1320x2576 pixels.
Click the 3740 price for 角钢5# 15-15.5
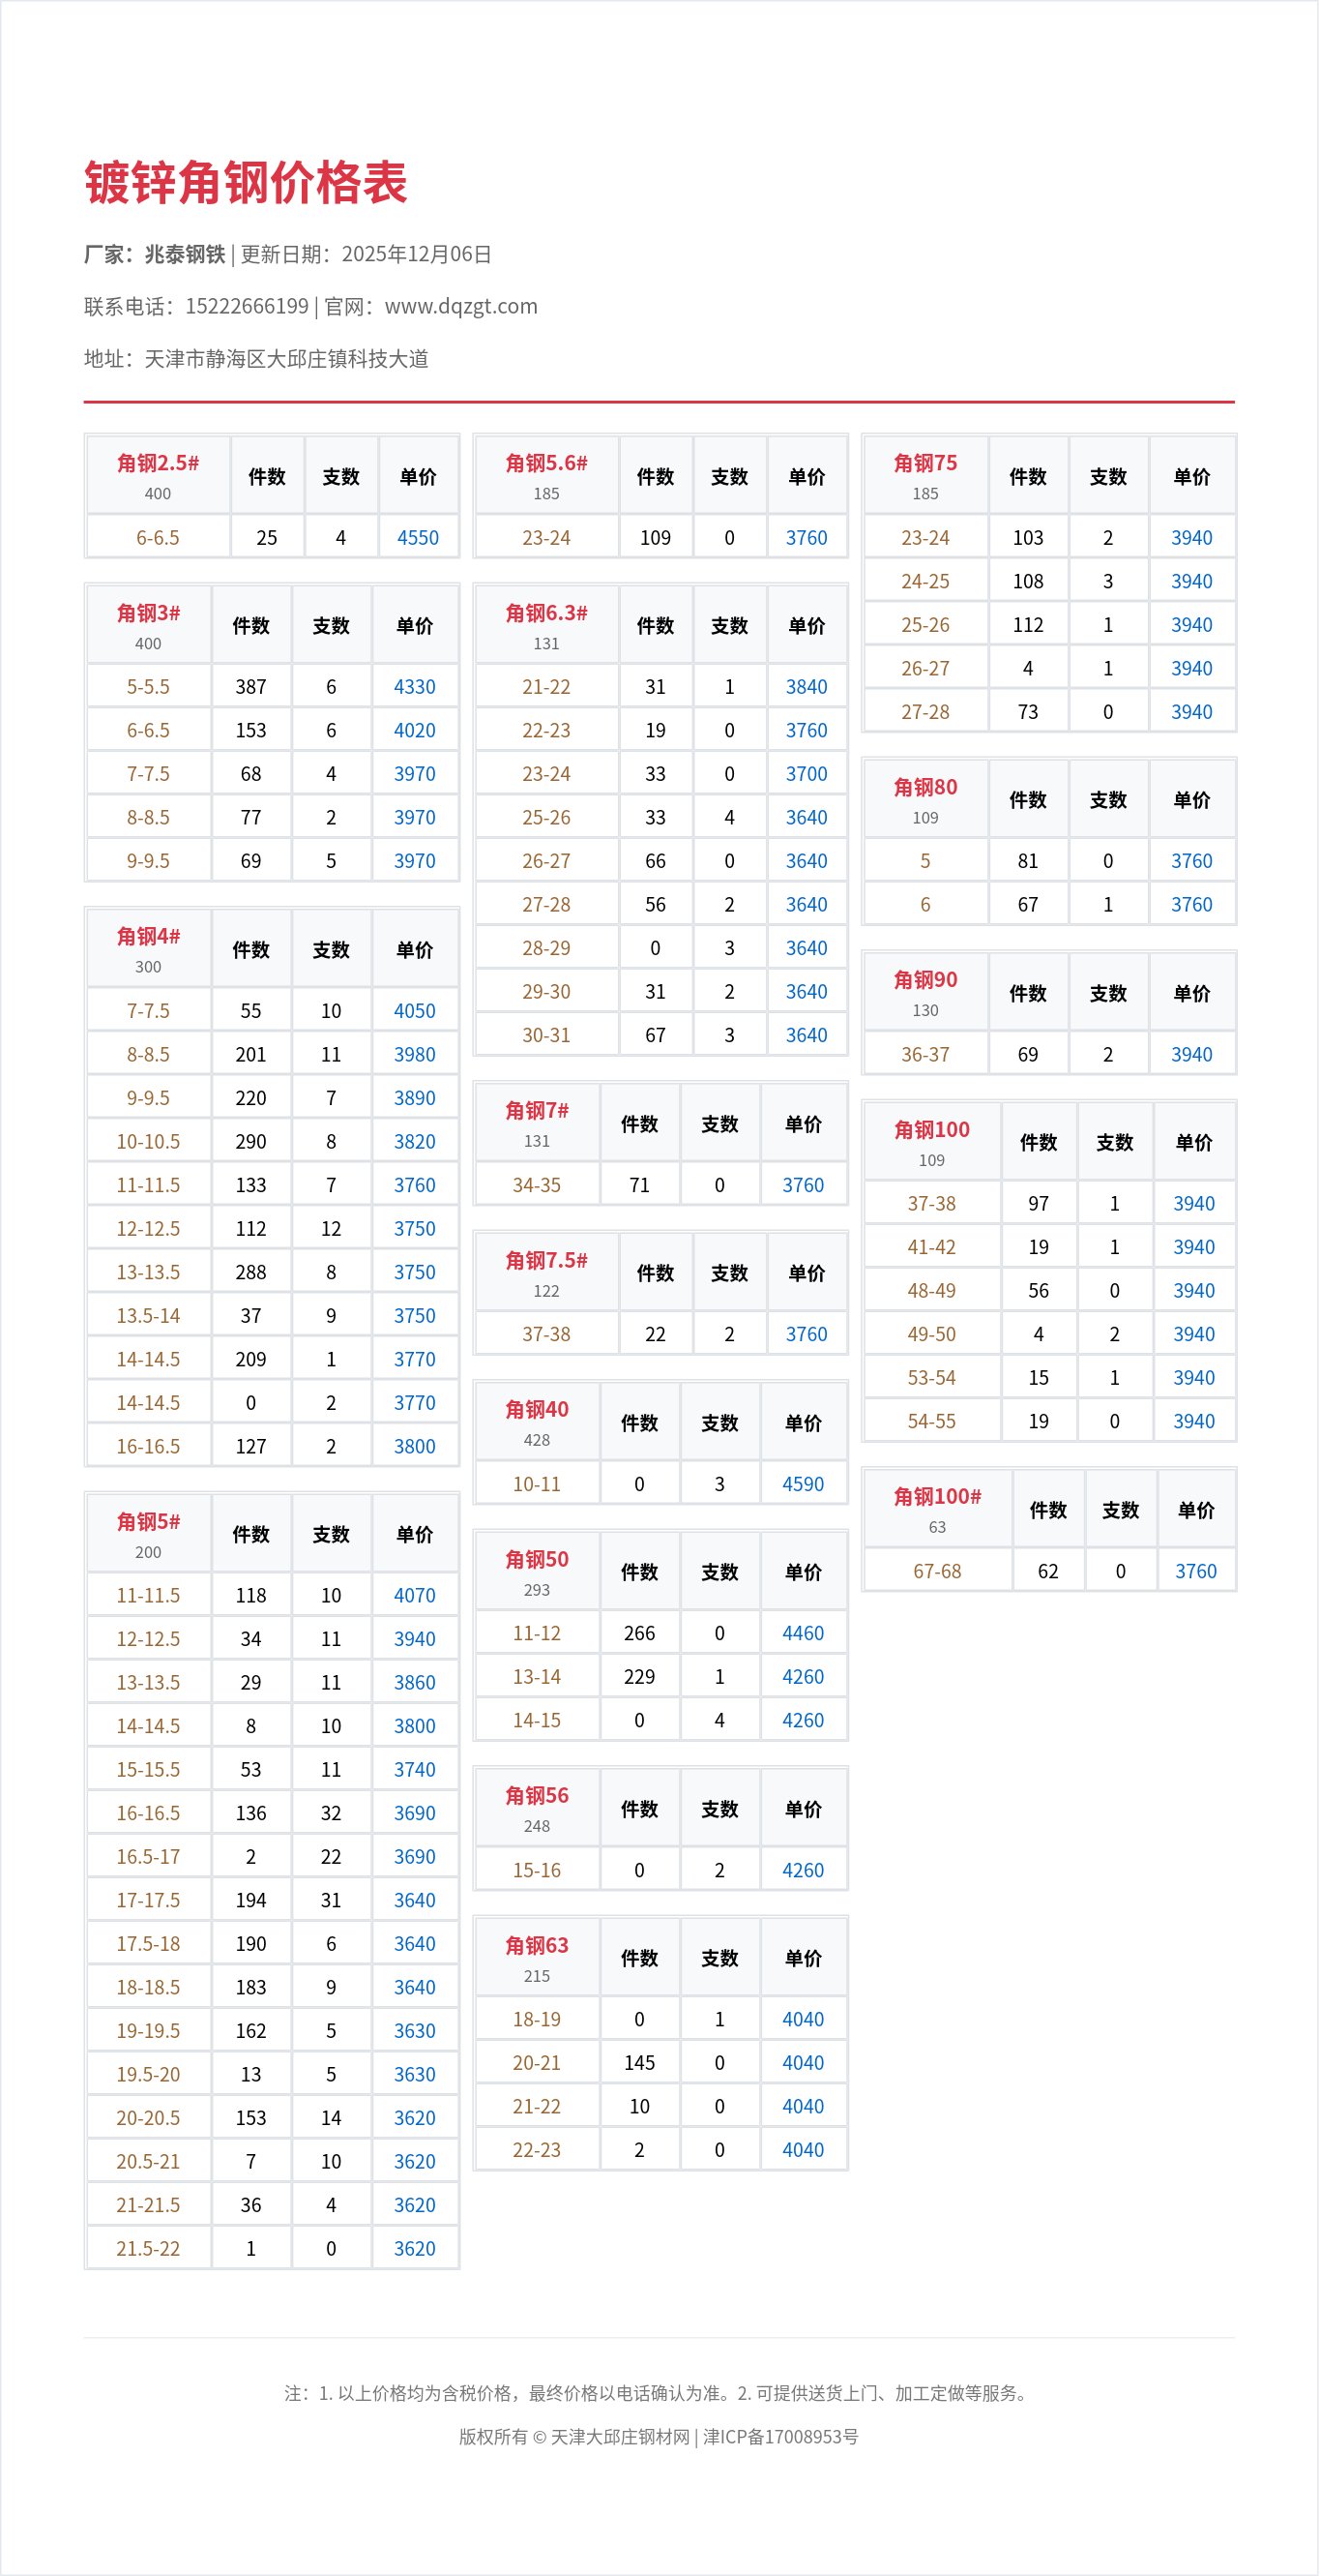[415, 1770]
